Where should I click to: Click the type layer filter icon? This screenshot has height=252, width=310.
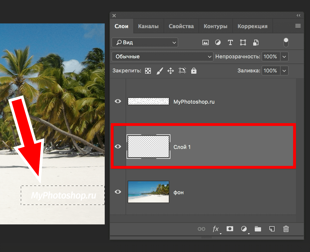point(230,42)
